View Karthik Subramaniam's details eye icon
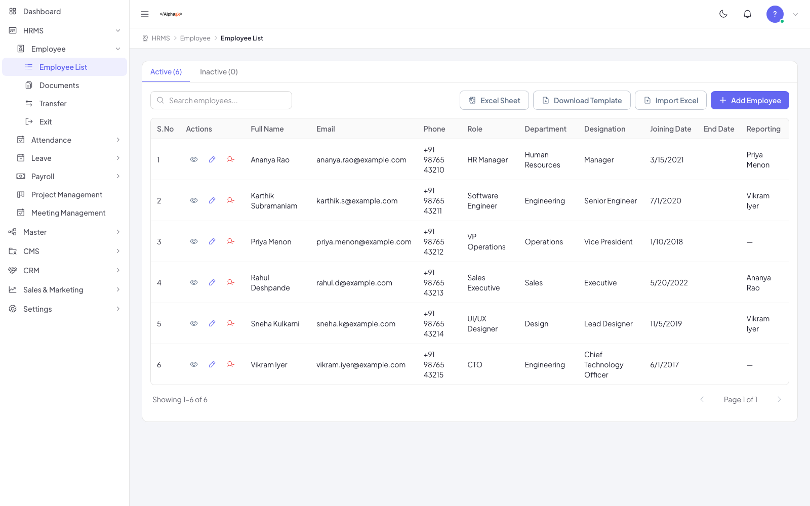Image resolution: width=810 pixels, height=506 pixels. (194, 200)
